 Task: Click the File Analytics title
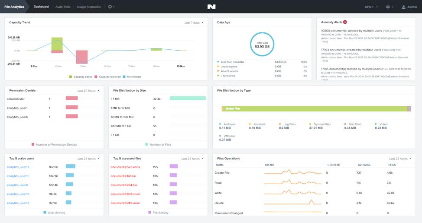(14, 7)
